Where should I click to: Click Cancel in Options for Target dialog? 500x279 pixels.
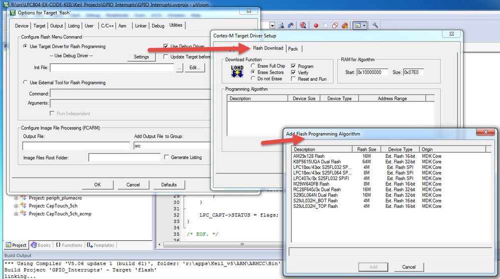pos(133,185)
